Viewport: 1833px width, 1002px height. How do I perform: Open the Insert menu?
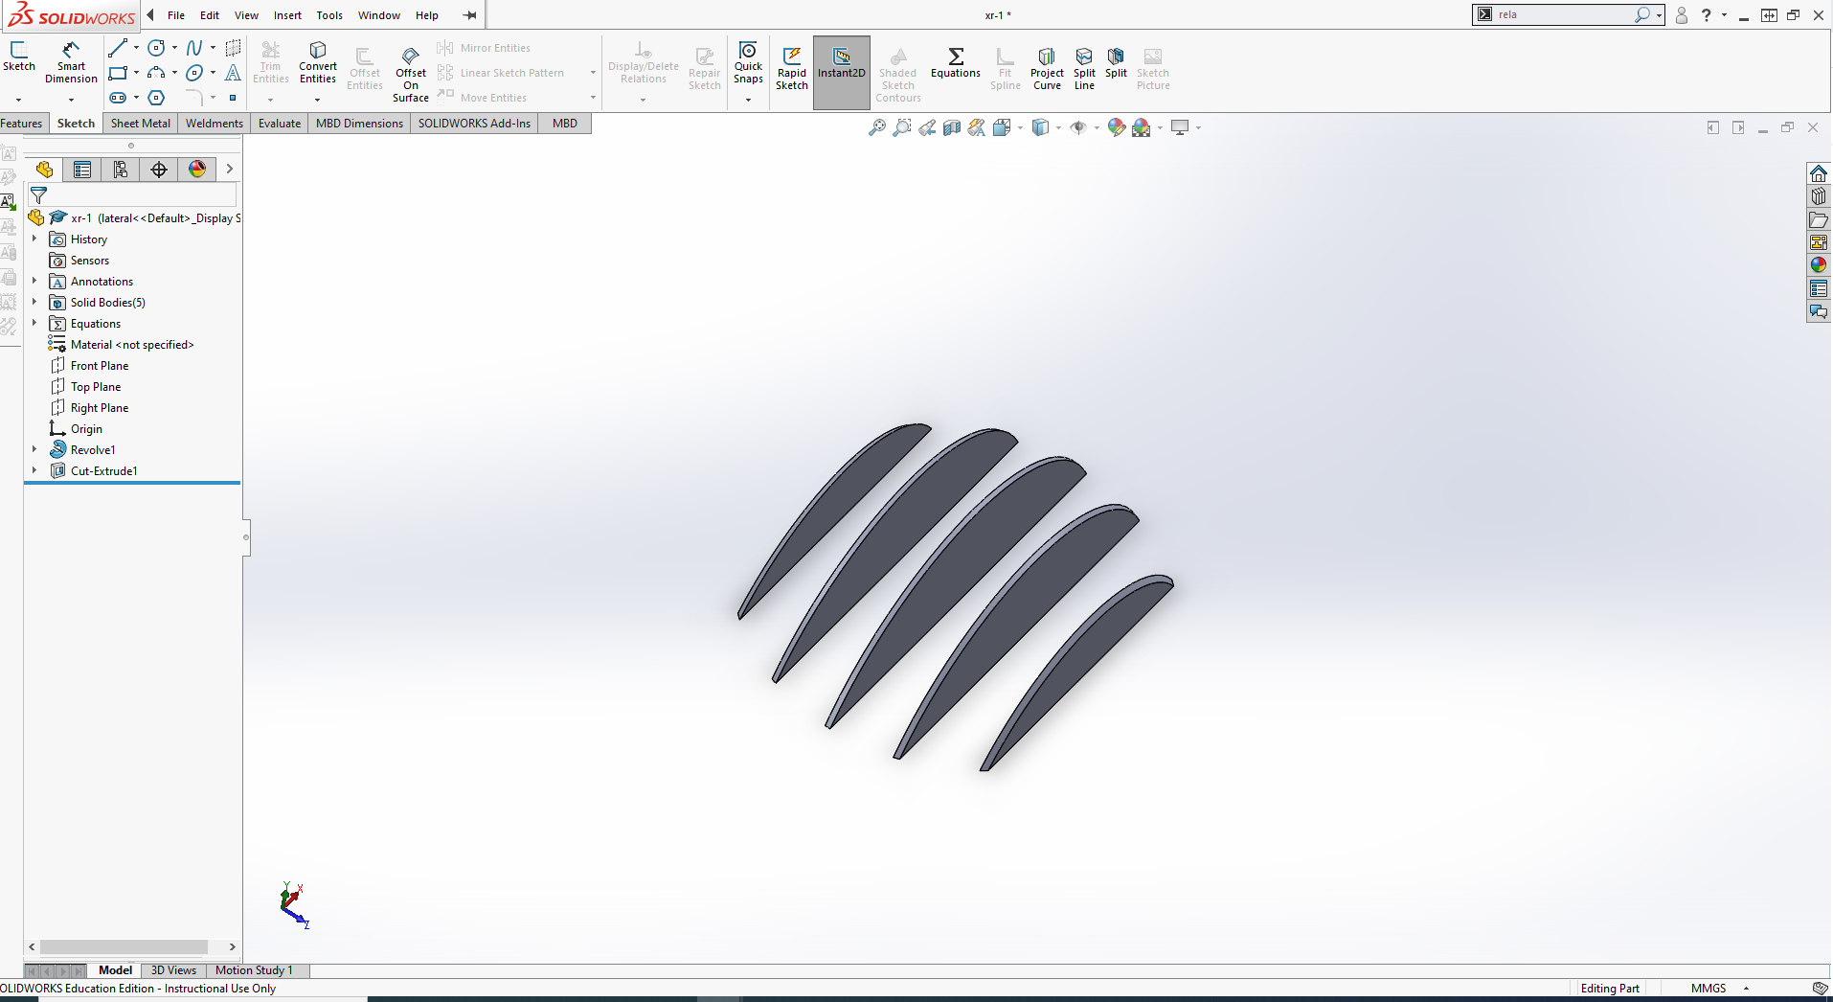287,15
